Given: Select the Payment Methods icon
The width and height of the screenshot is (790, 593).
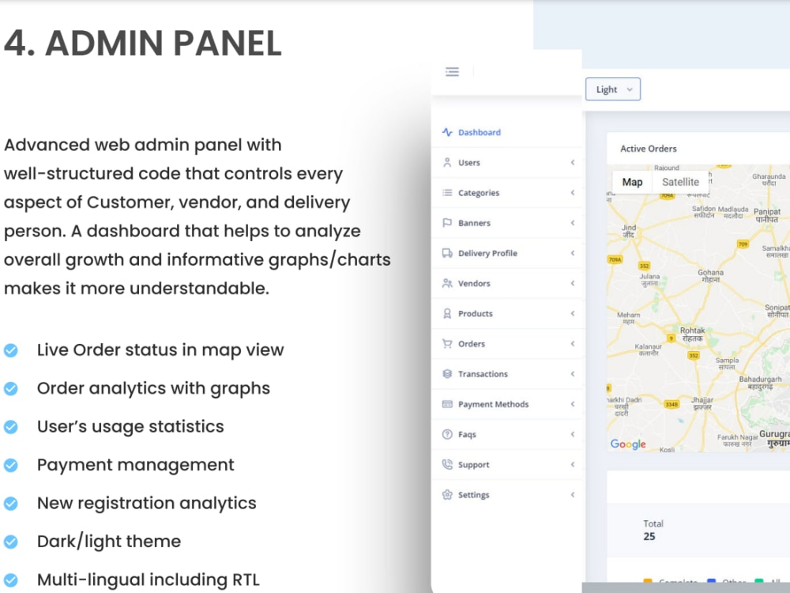Looking at the screenshot, I should [x=447, y=404].
